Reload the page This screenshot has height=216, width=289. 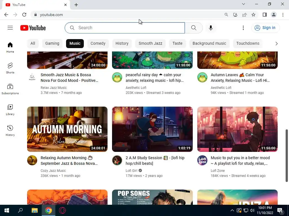[x=24, y=15]
